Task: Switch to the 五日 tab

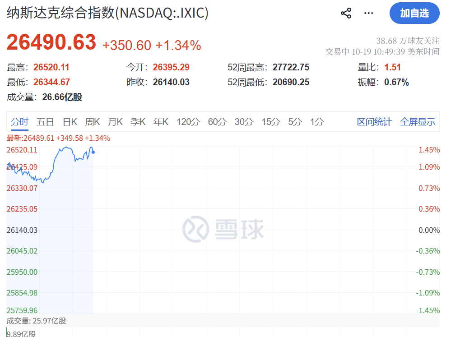Action: [x=45, y=122]
